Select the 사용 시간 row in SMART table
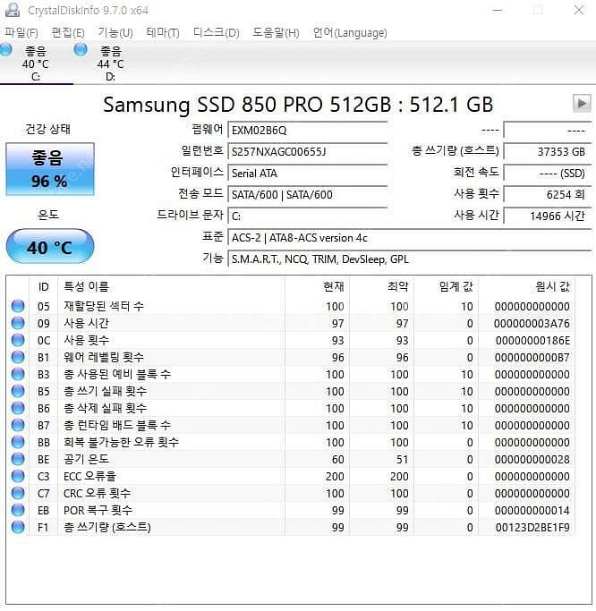The image size is (596, 611). click(x=291, y=323)
